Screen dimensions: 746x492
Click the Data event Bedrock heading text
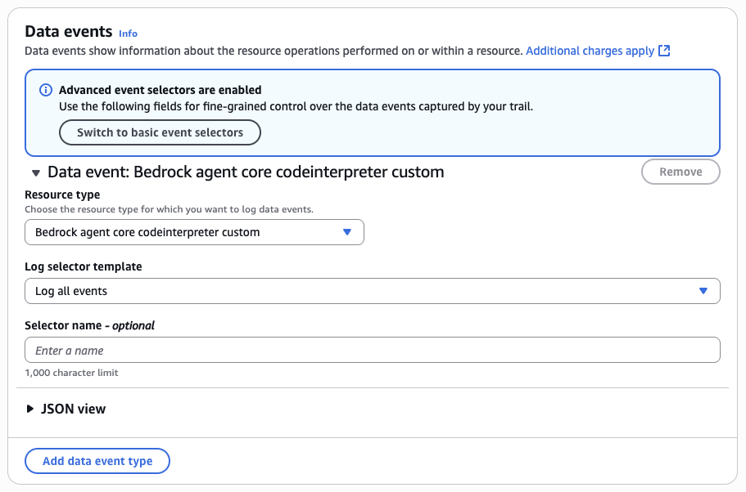coord(246,172)
